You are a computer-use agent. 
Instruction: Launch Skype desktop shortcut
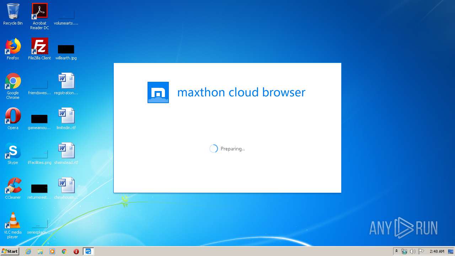tap(13, 154)
